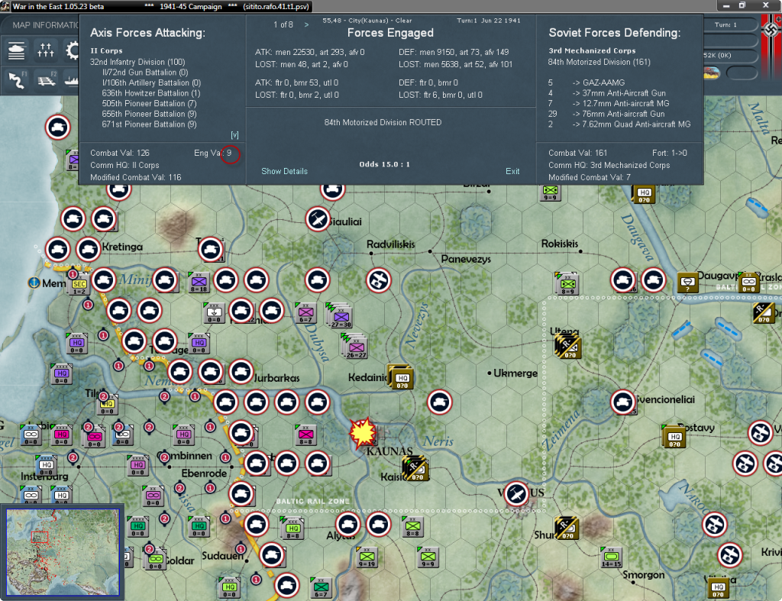Exit the combat report window
The width and height of the screenshot is (782, 601).
tap(512, 171)
